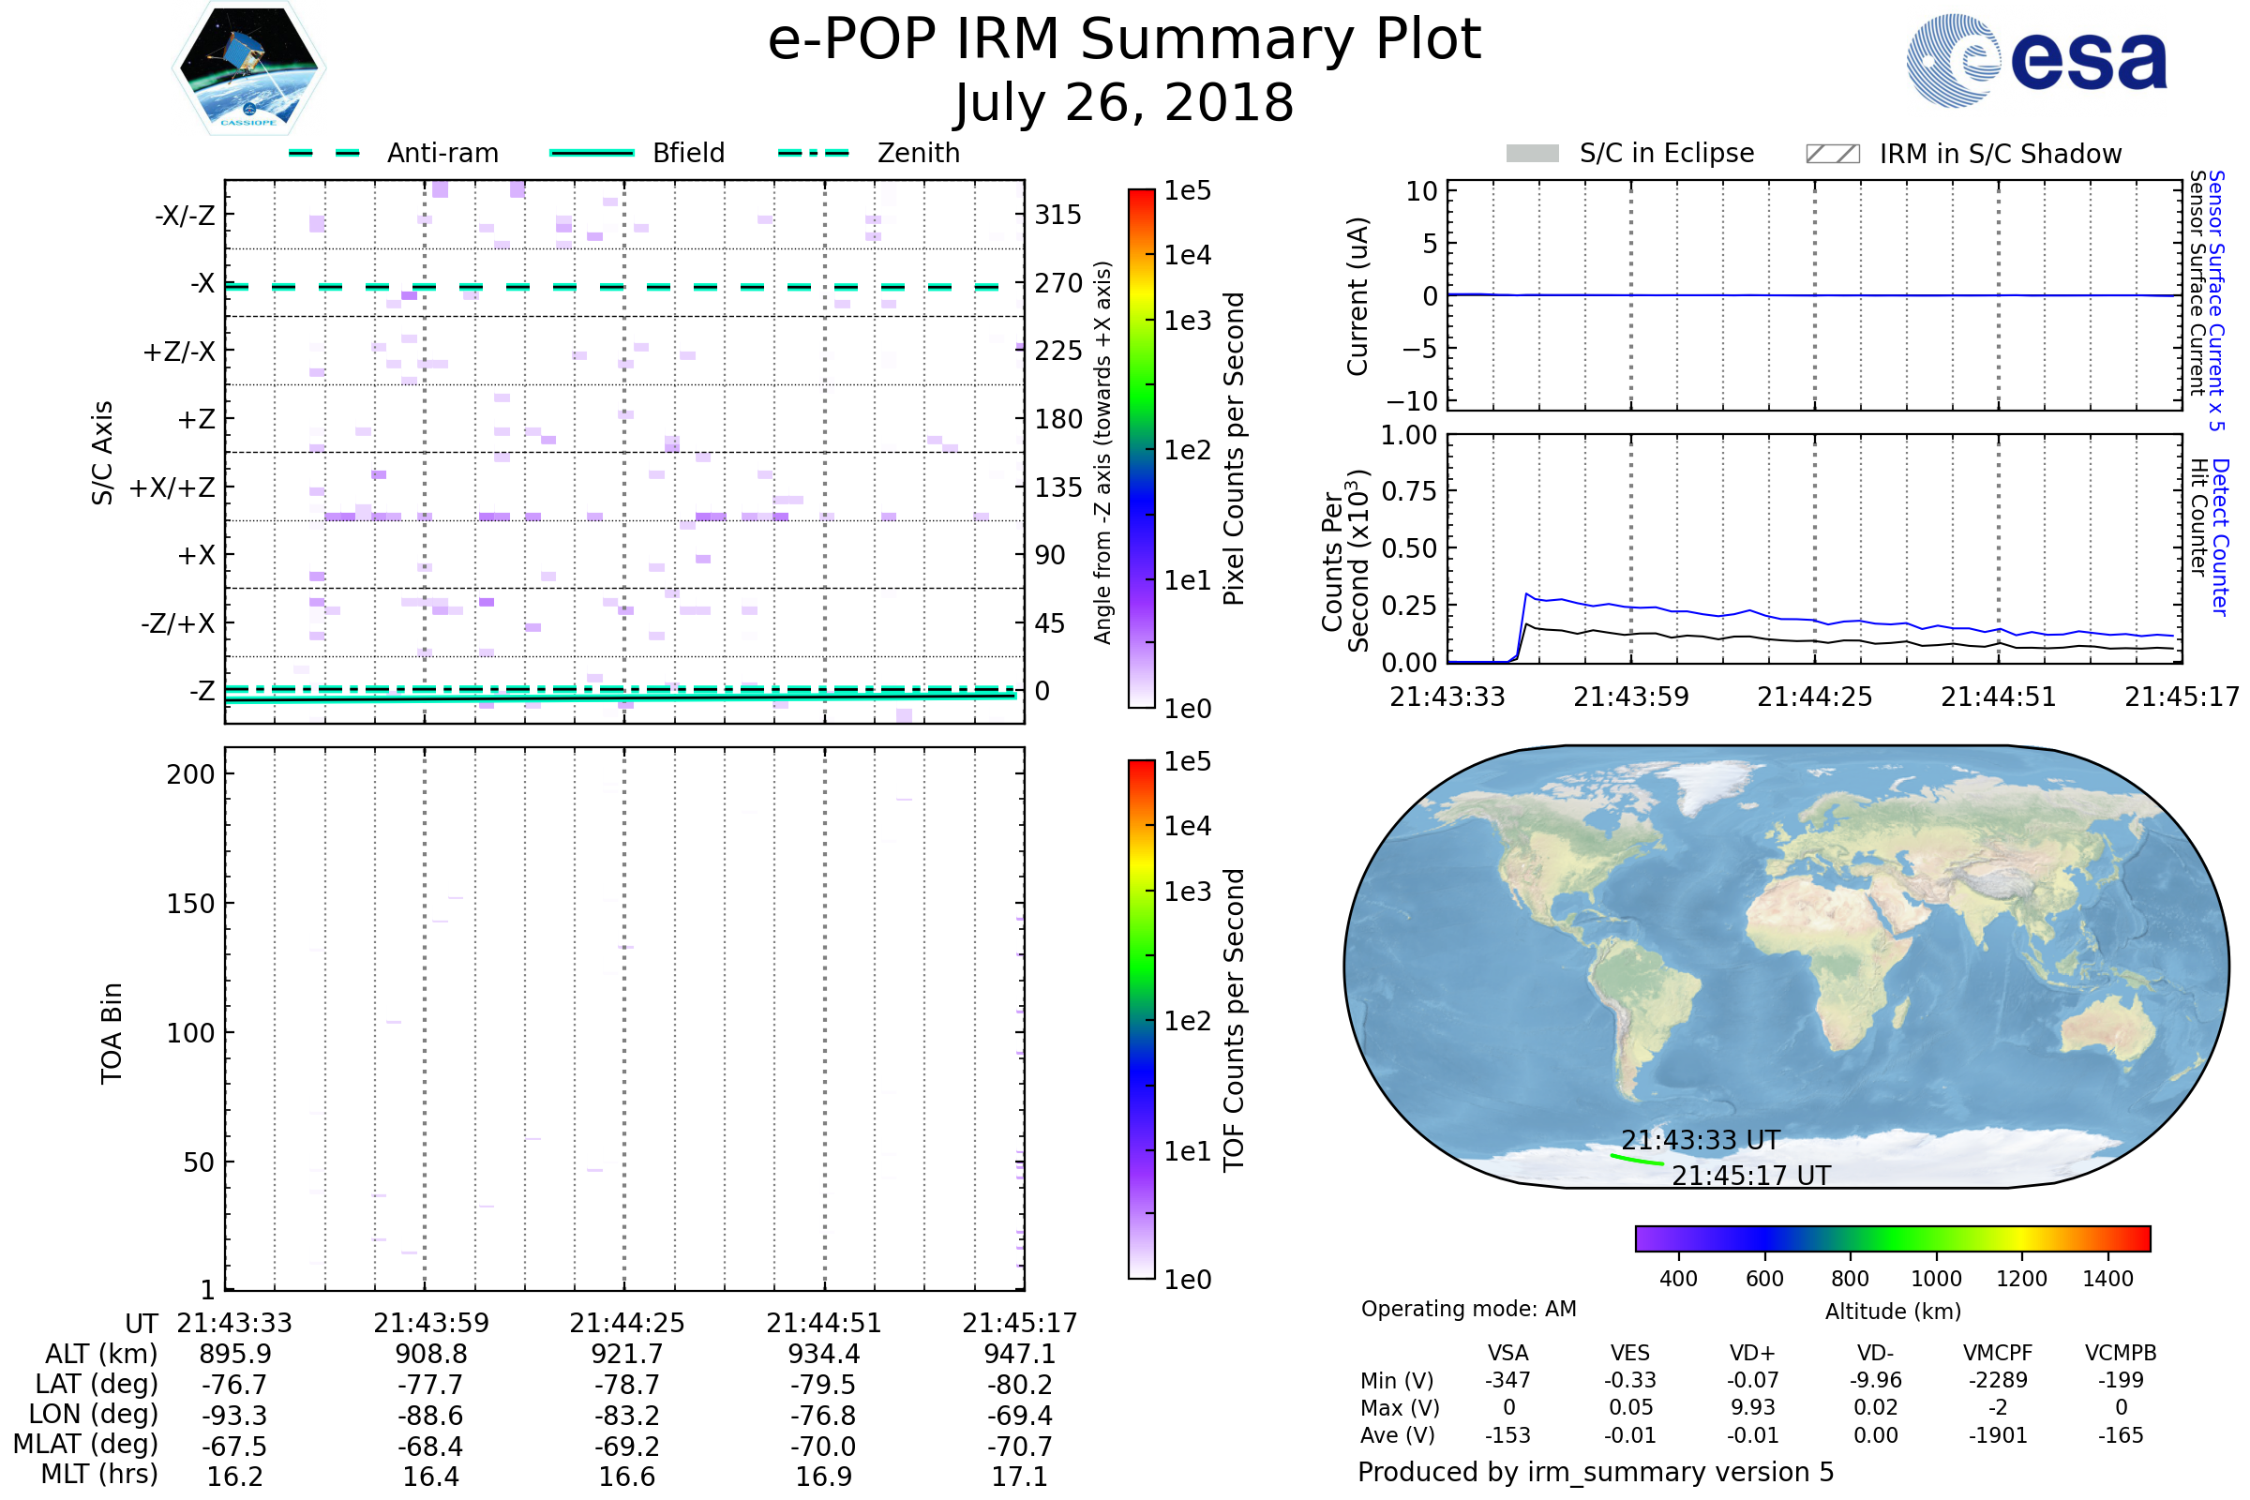Click the July 26, 2018 date heading
The height and width of the screenshot is (1500, 2250).
click(1124, 103)
